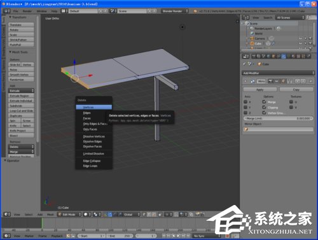This screenshot has width=318, height=240.
Task: Select Vertices in the Delete menu
Action: [94, 107]
